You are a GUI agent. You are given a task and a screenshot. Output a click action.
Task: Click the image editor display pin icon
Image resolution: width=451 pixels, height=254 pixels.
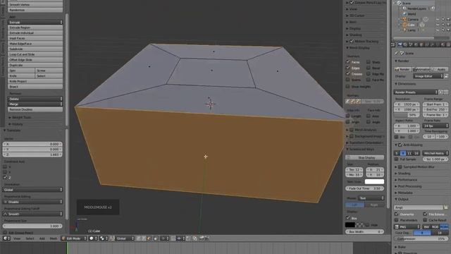(x=446, y=76)
